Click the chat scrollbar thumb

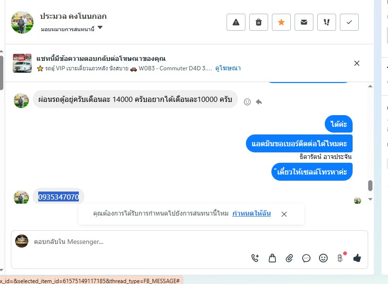(x=370, y=185)
